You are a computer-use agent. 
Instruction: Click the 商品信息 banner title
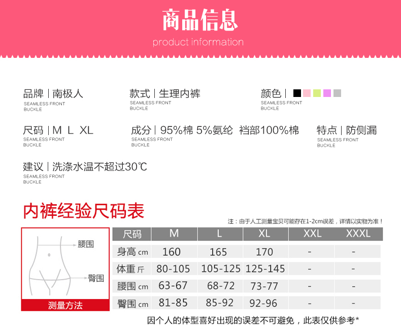200,20
